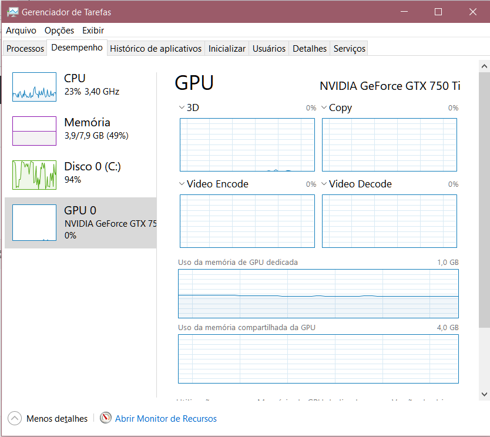490x437 pixels.
Task: Click the "NVIDIA GeForce GTX 750 Ti" title
Action: coord(390,86)
